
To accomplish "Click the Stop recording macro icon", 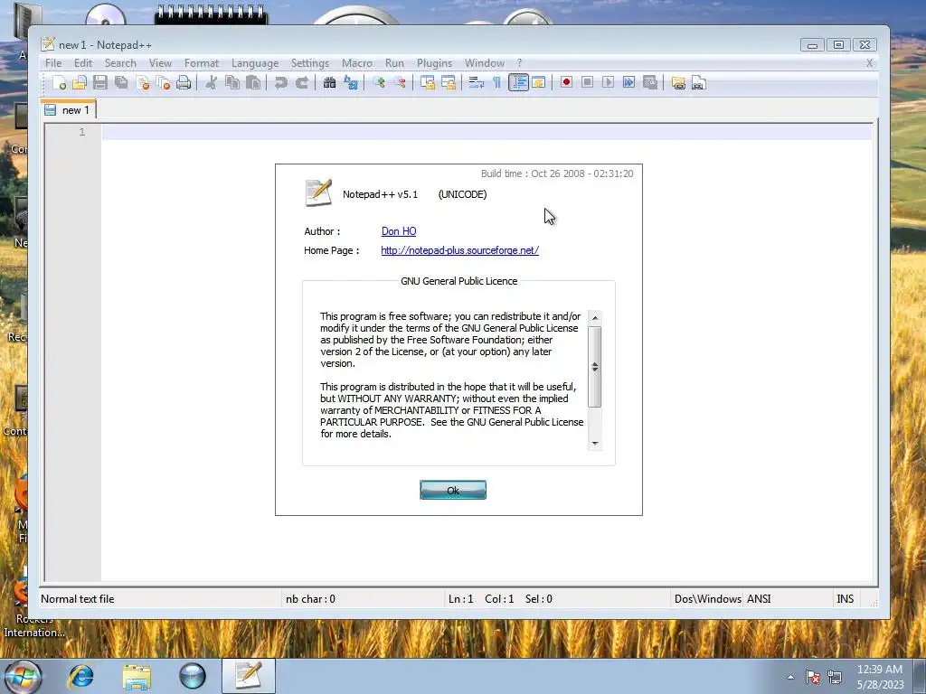I will coord(587,82).
